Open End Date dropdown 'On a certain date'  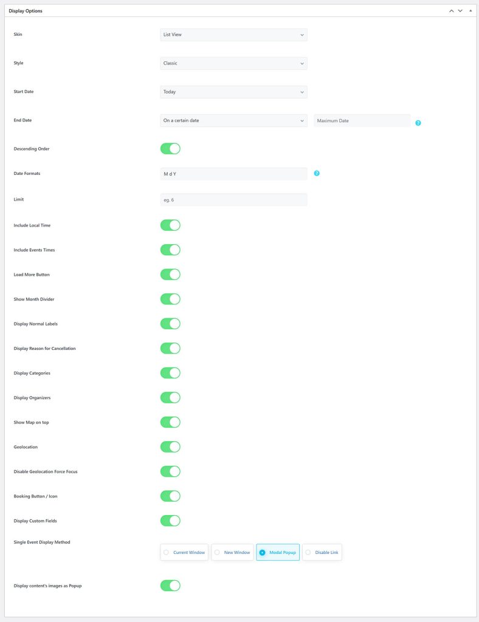(233, 120)
